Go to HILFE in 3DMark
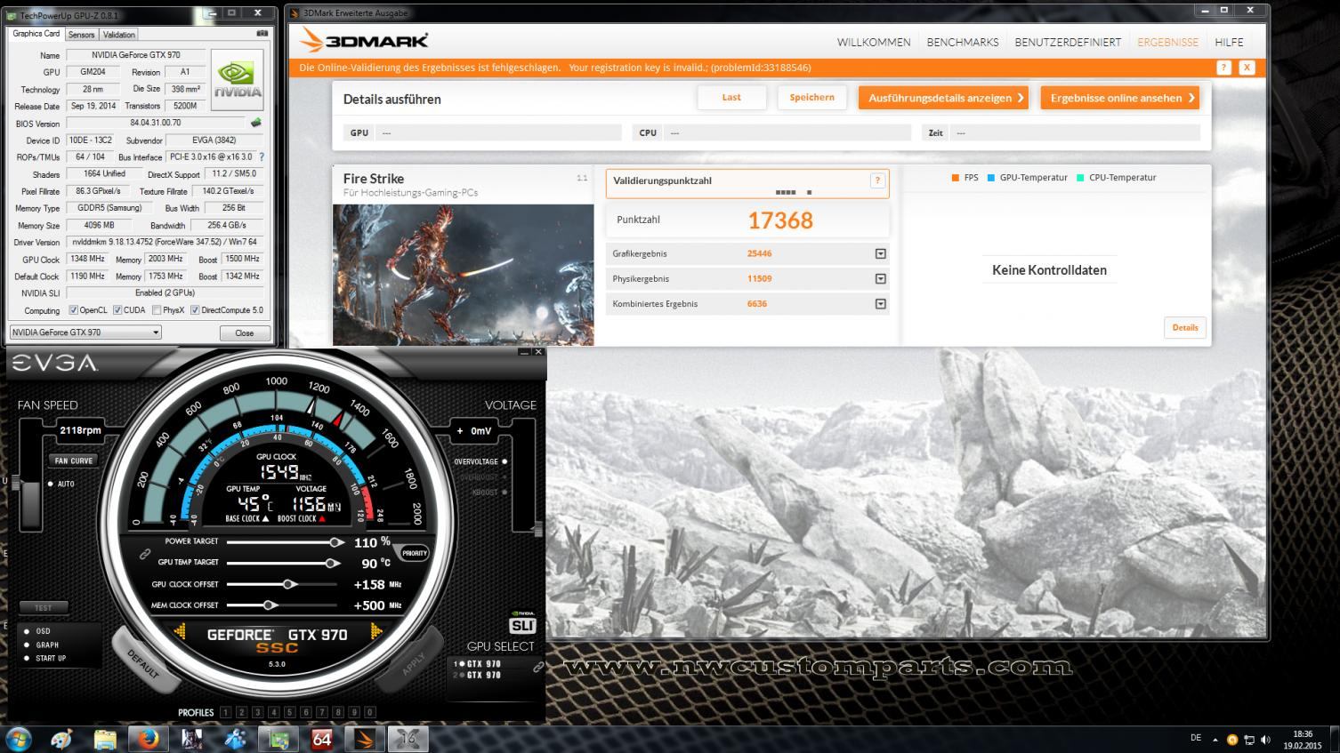 click(1229, 42)
